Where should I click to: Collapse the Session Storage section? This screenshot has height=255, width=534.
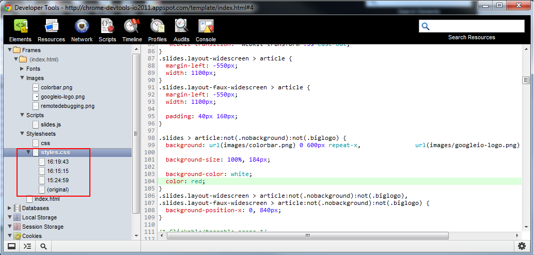pos(9,227)
